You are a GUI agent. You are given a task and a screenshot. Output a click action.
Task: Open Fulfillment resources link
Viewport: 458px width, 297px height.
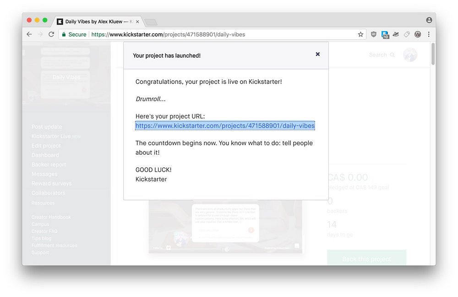pyautogui.click(x=55, y=245)
